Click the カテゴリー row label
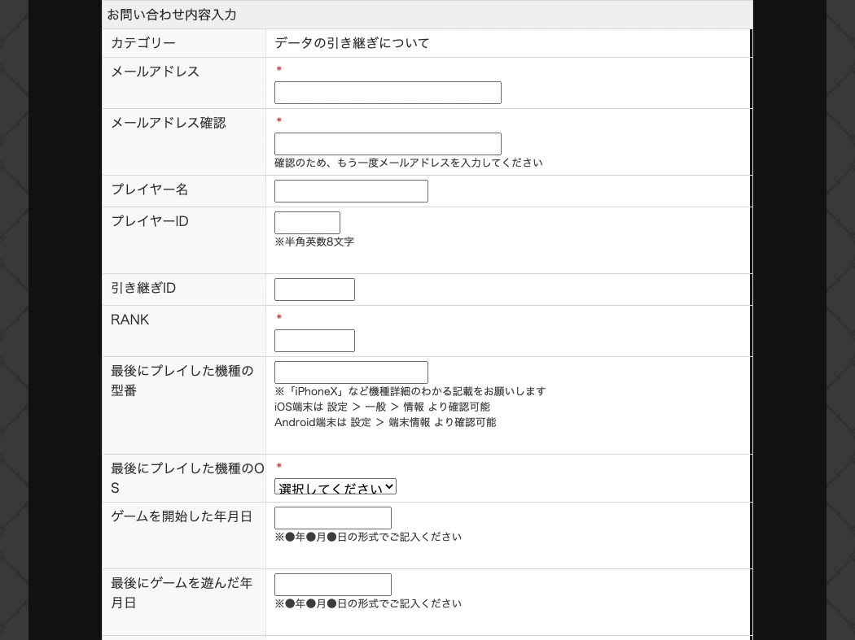Screen dimensions: 855x640 143,43
